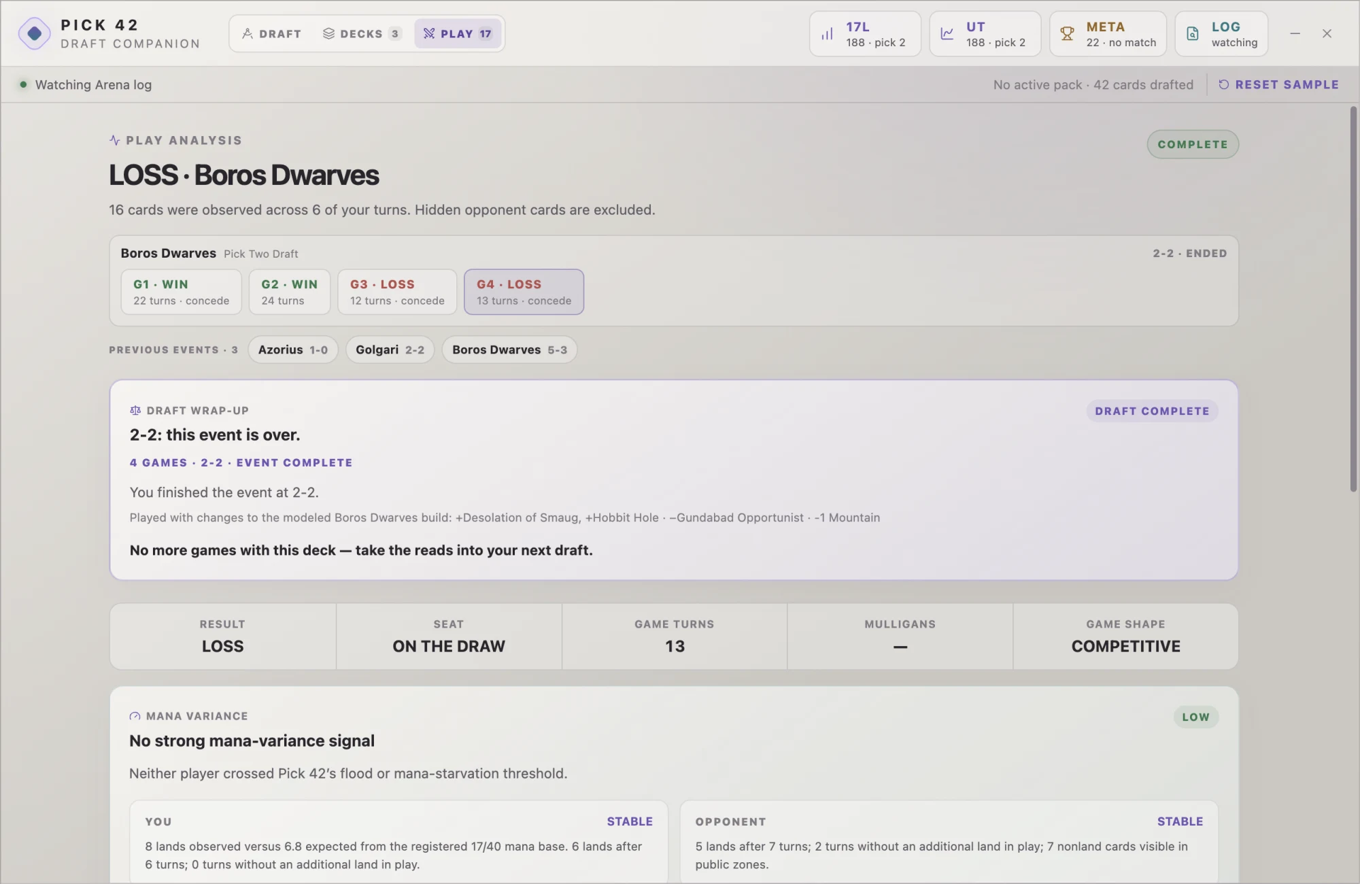
Task: Click the Game Turns value 13
Action: 675,646
